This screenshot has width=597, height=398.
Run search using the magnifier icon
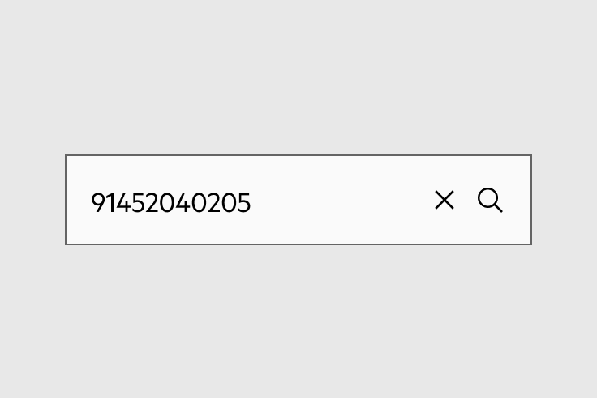[x=490, y=200]
